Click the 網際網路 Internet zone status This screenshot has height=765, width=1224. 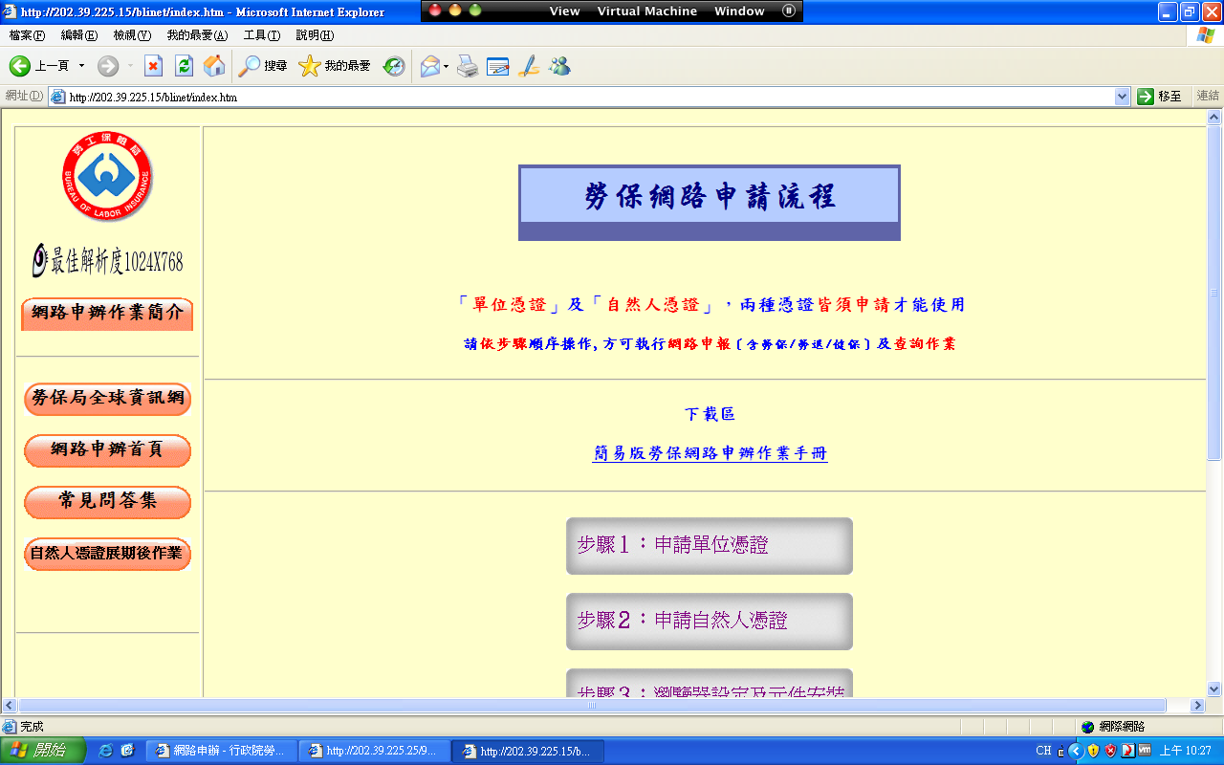tap(1114, 727)
